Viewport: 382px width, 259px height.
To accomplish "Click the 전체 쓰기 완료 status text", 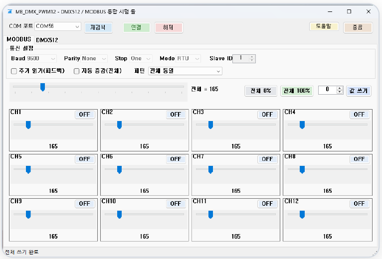I will pyautogui.click(x=21, y=252).
